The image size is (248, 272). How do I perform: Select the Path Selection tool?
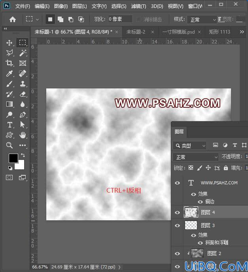pos(23,125)
